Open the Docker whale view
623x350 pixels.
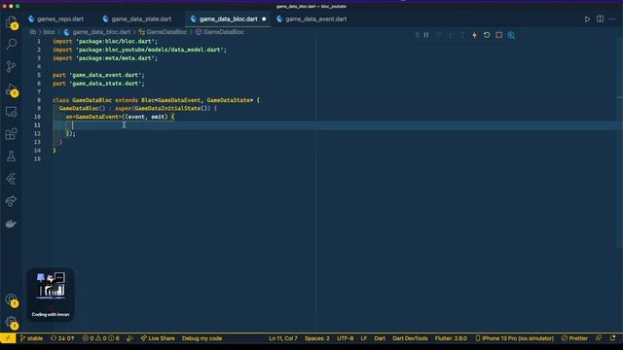click(11, 224)
